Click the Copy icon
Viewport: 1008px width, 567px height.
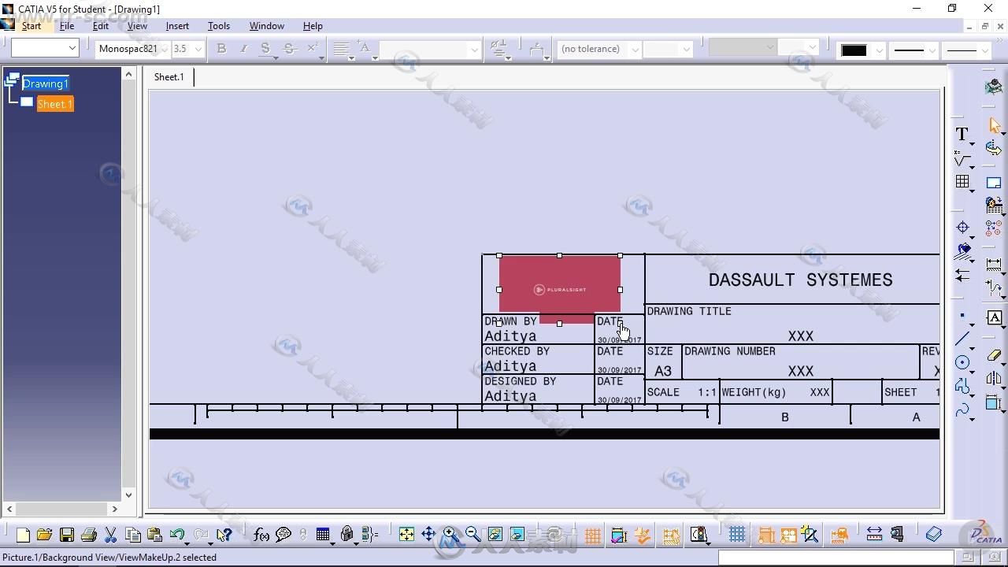tap(133, 535)
